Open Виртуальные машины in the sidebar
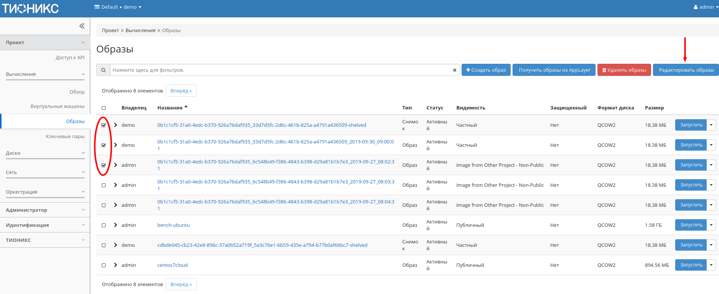 [57, 106]
